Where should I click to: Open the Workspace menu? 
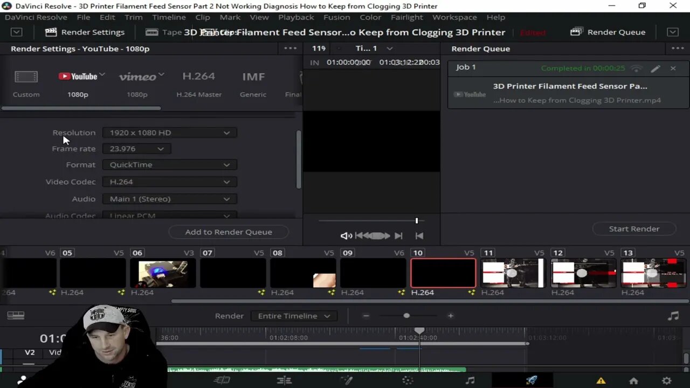coord(454,17)
